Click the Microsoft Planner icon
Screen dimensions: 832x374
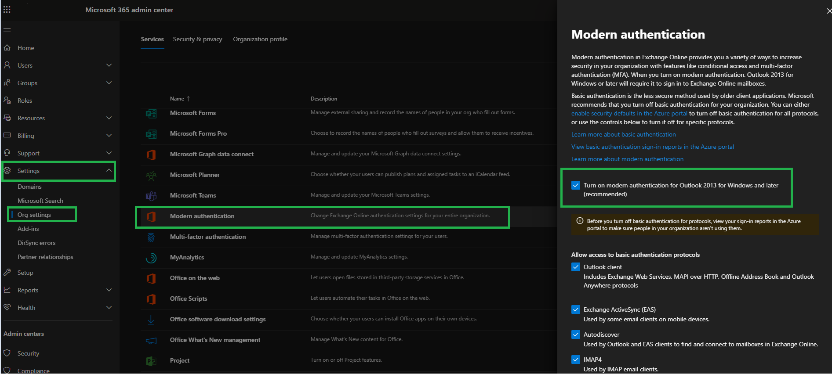pyautogui.click(x=151, y=175)
